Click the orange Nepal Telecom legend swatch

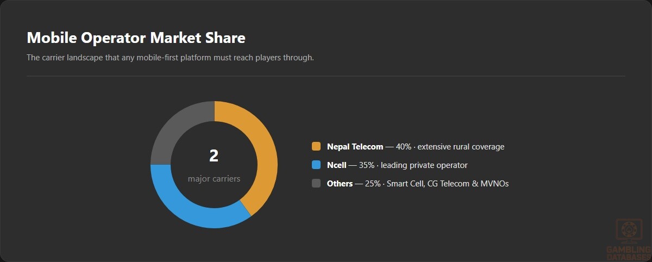click(316, 147)
